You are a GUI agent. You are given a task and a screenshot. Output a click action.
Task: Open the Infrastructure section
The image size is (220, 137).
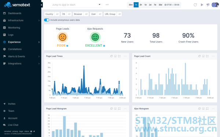(x=16, y=20)
